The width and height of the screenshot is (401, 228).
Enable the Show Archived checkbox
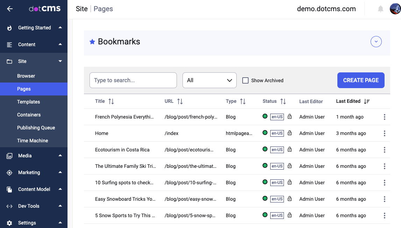pyautogui.click(x=245, y=80)
